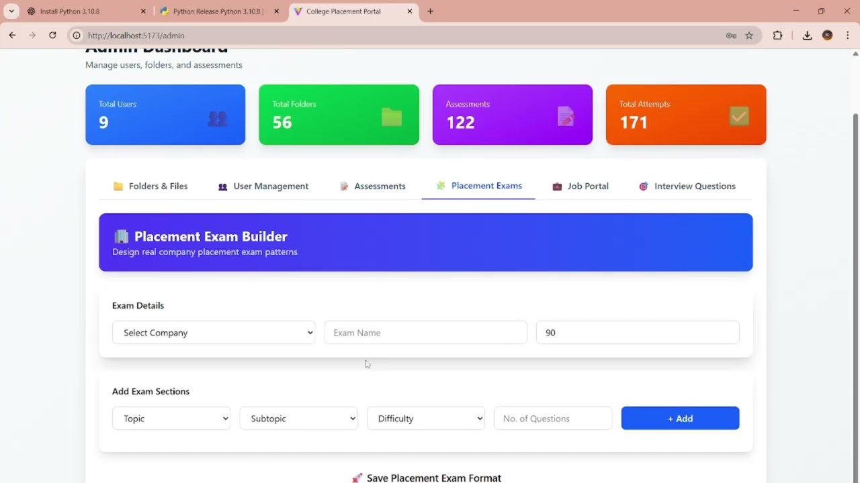This screenshot has height=483, width=860.
Task: Click the memo icon beside the Assessments tab
Action: tap(344, 186)
